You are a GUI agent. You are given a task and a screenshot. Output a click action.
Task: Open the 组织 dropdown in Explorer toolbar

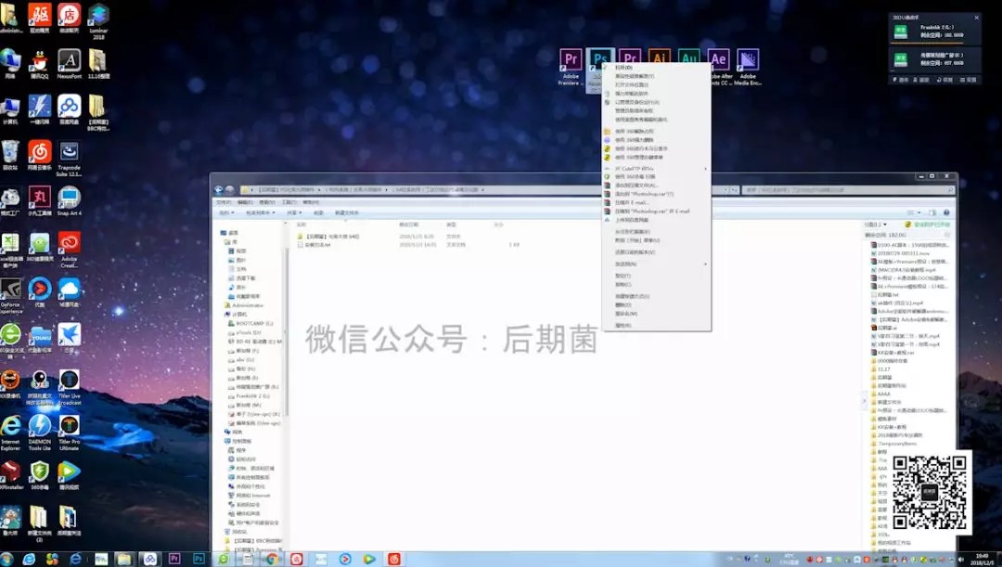pyautogui.click(x=225, y=213)
